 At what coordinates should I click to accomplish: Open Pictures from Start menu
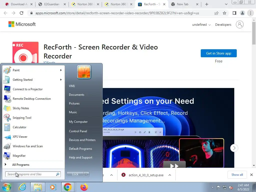[74, 103]
